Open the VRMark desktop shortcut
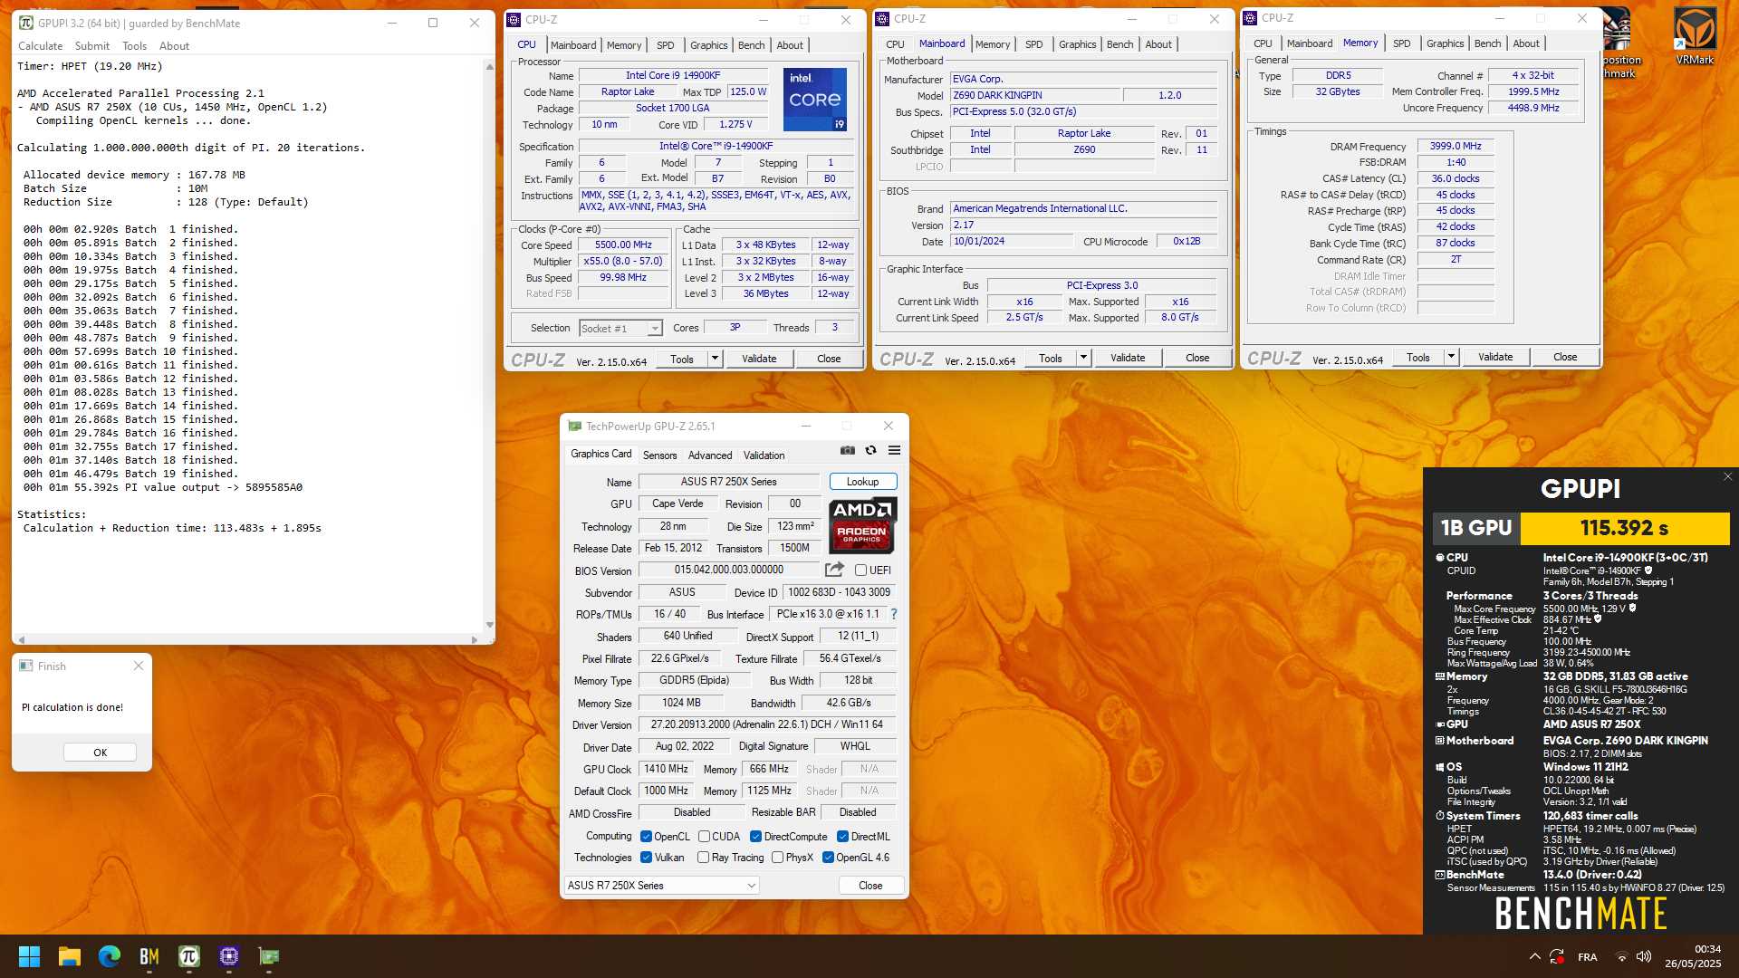This screenshot has height=978, width=1739. [x=1694, y=38]
